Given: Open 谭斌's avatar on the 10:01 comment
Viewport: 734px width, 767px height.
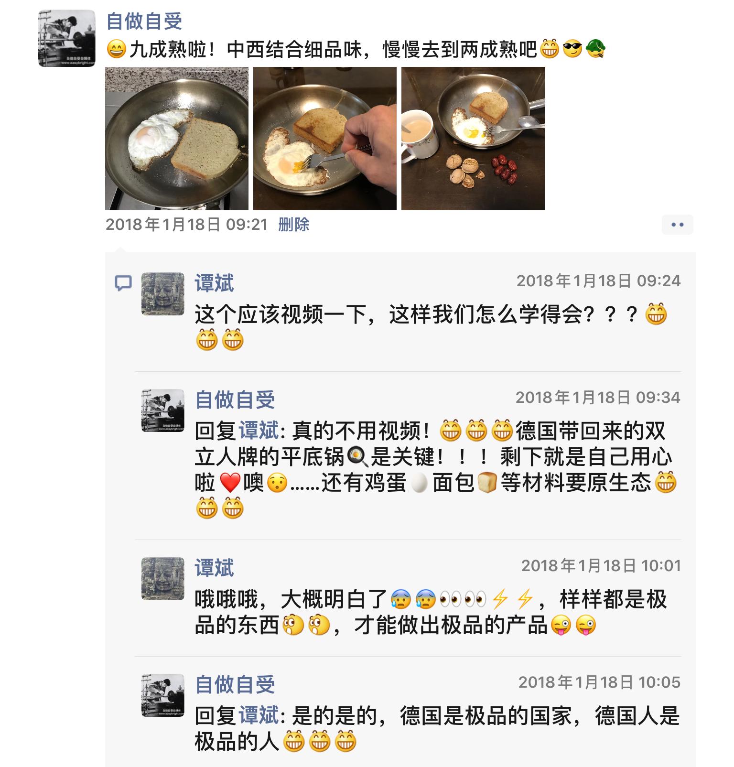Looking at the screenshot, I should click(x=163, y=579).
